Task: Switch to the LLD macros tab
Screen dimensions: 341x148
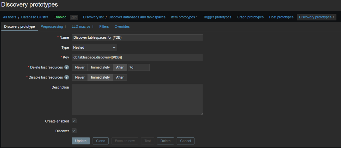Action: [x=83, y=26]
